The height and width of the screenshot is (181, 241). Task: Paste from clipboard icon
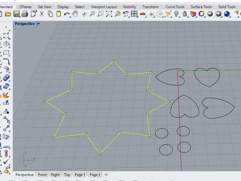pos(58,14)
